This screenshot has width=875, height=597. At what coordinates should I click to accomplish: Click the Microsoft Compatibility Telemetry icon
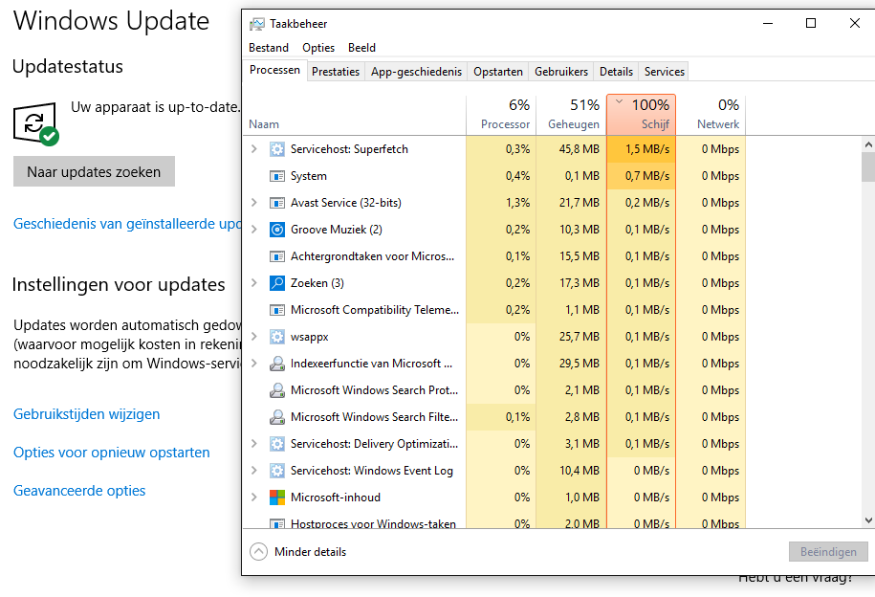coord(276,310)
